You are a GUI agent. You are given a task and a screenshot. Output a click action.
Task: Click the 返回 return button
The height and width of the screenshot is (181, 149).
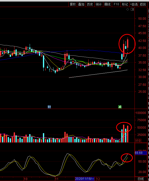pos(143,4)
